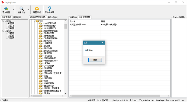Viewport: 187px width, 102px height.
Task: Check the 汉语 tag checkbox
Action: click(x=9, y=38)
